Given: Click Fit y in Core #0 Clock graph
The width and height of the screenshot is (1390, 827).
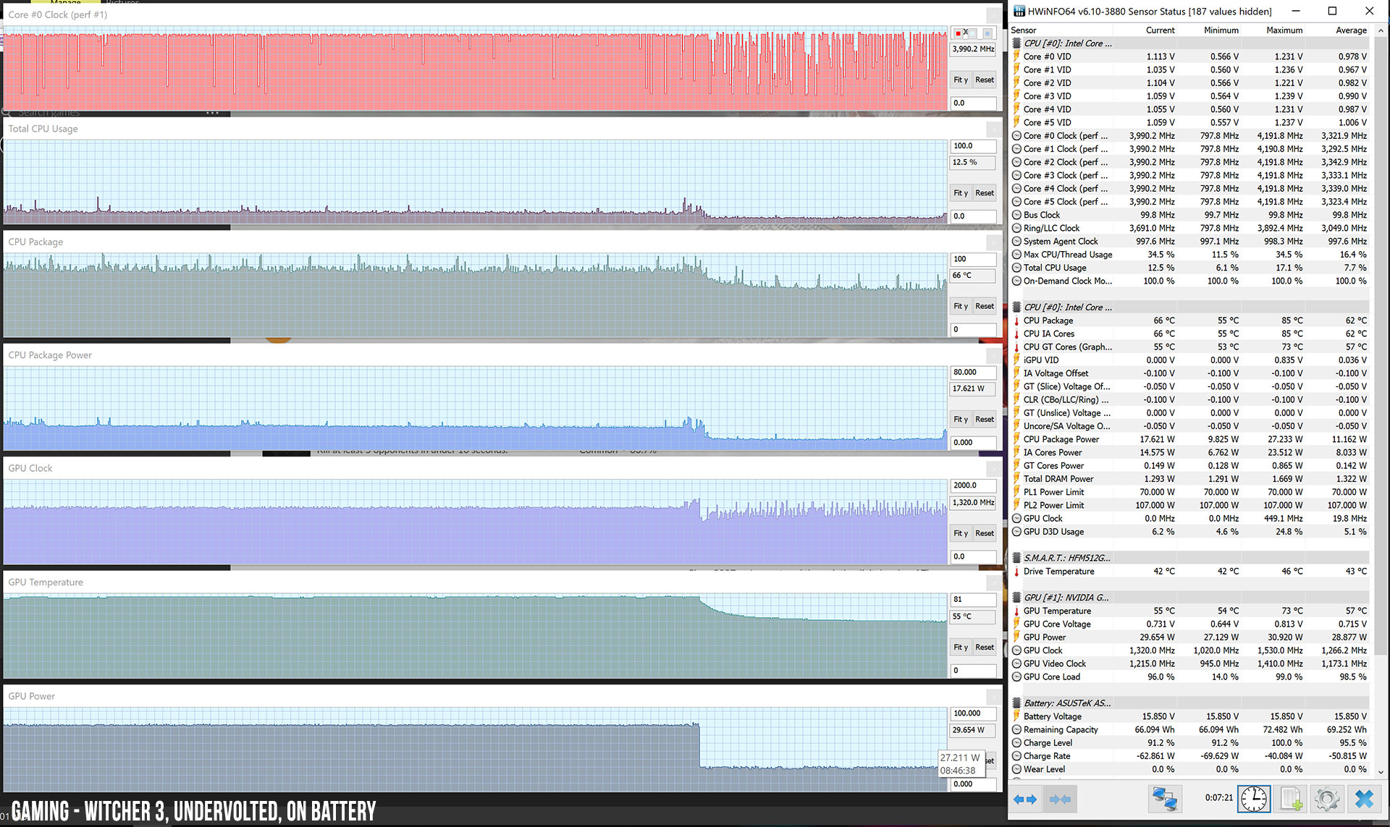Looking at the screenshot, I should [x=961, y=80].
